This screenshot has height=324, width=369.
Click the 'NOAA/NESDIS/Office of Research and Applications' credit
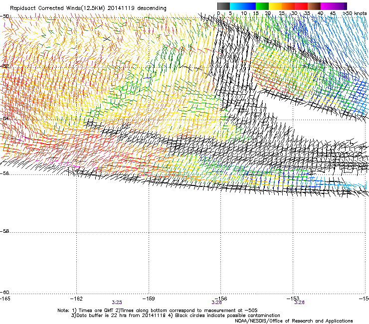(x=294, y=321)
